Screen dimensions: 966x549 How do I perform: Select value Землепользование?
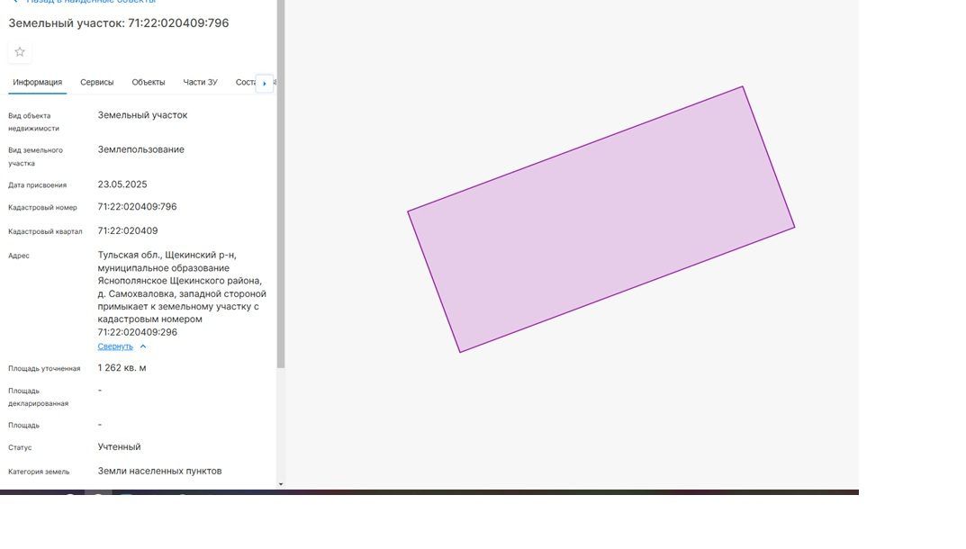140,149
